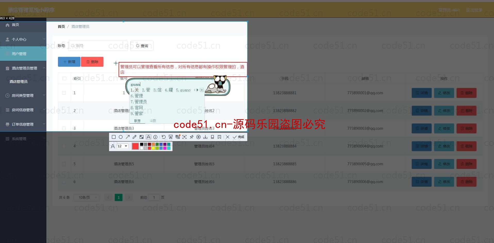Cancel the screenshot with X icon

[x=228, y=137]
